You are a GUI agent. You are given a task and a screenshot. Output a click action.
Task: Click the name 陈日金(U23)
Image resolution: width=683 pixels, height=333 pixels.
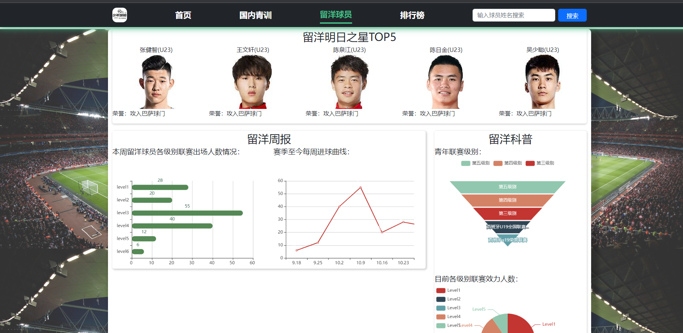click(x=446, y=50)
